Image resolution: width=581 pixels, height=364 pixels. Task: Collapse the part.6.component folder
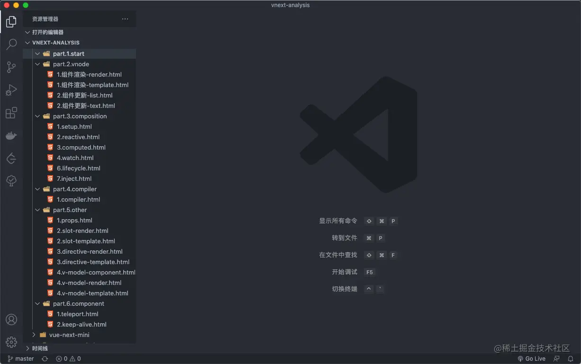(x=80, y=303)
